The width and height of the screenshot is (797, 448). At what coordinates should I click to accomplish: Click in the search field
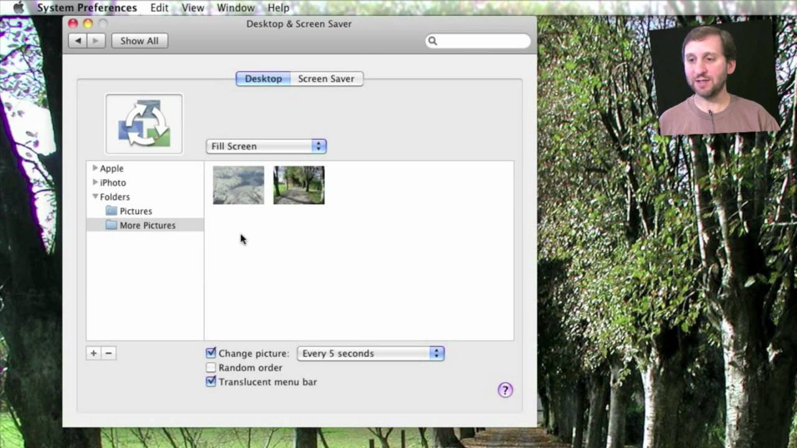coord(478,41)
